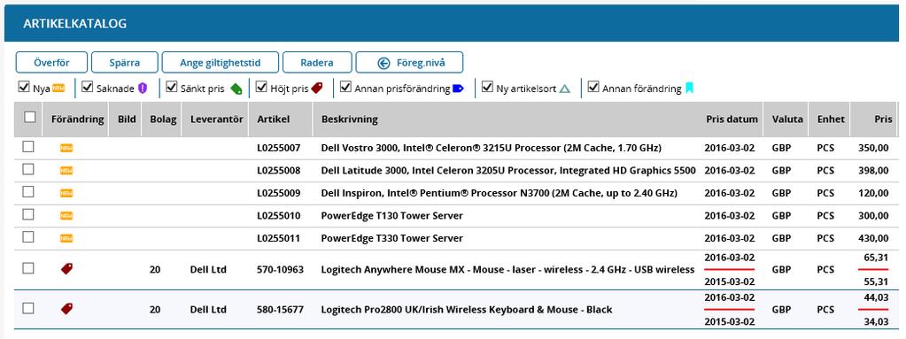Click the red price tag icon in row 570-10963
The height and width of the screenshot is (339, 906).
[67, 268]
